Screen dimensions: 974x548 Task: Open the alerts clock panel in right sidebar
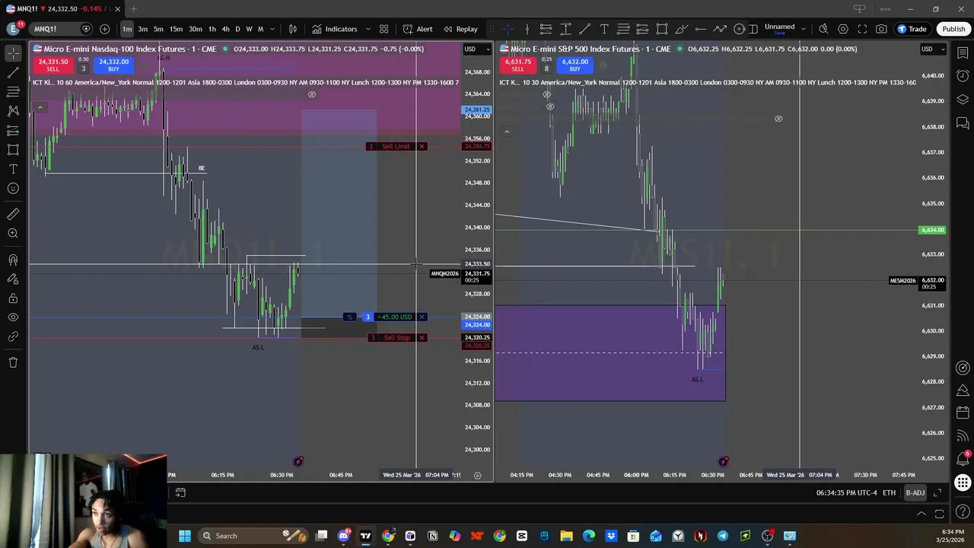(963, 76)
